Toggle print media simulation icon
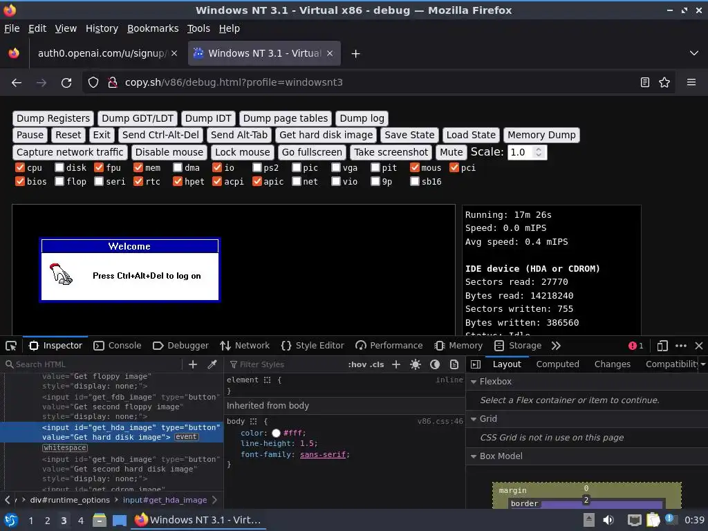Screen dimensions: 708x531 coord(454,364)
